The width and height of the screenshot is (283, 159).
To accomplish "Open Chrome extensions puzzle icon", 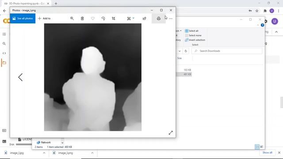I will 265,11.
